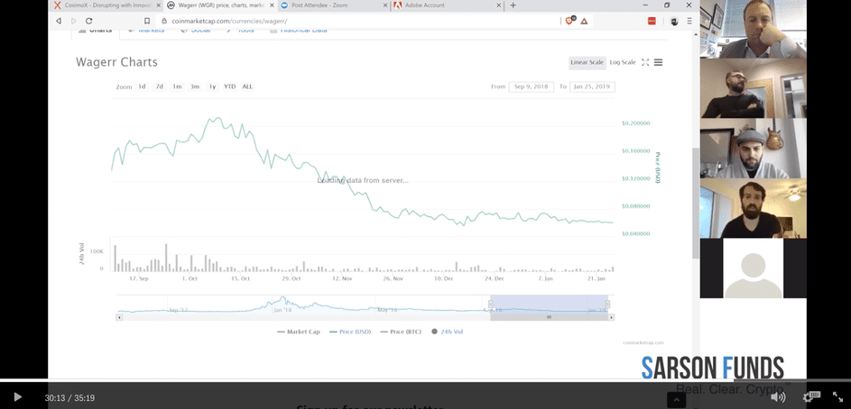
Task: Close the CosimoX tab
Action: (159, 5)
